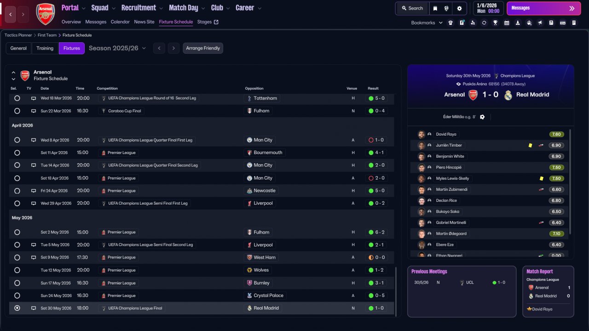Viewport: 589px width, 331px height.
Task: Click the Real Madrid opposition name in fixture list
Action: coord(266,308)
